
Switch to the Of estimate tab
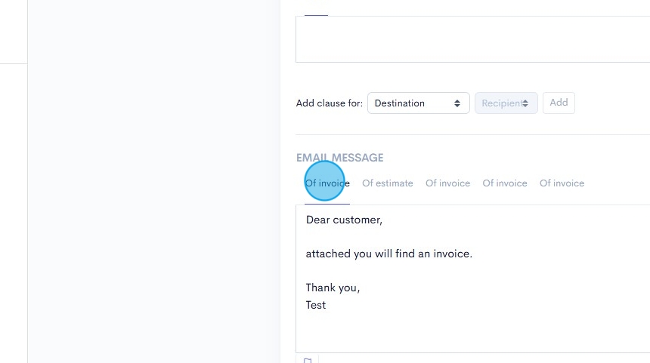coord(387,183)
